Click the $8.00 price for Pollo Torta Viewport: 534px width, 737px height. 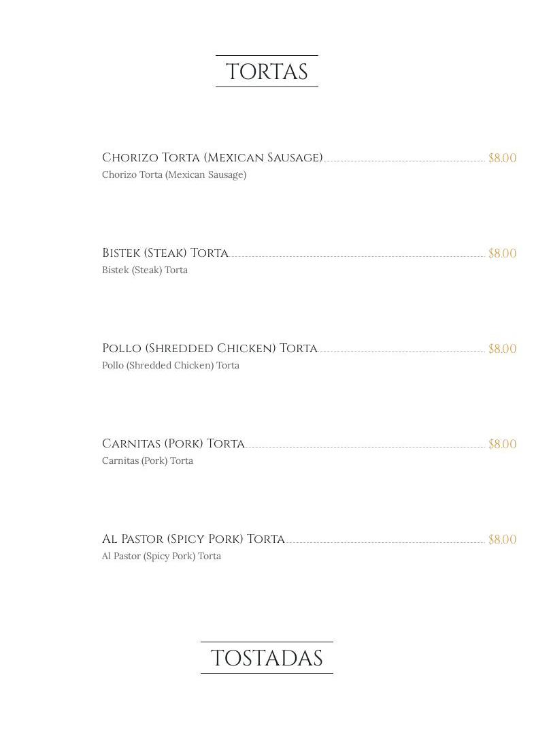[502, 349]
